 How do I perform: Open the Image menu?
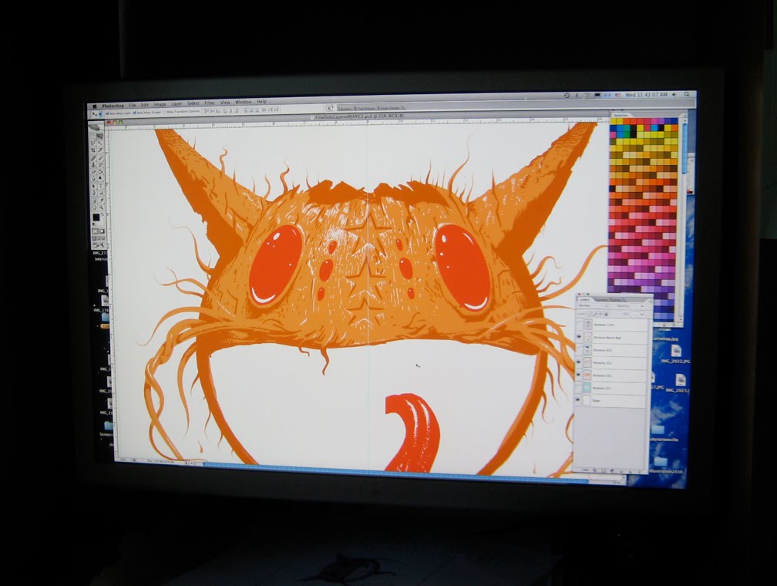tap(160, 105)
